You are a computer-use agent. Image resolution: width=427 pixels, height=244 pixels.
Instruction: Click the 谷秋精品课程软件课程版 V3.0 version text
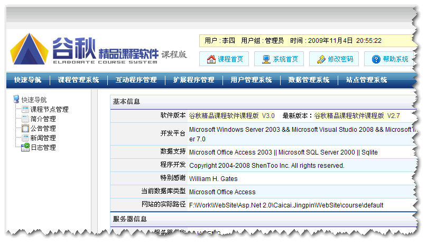(232, 116)
